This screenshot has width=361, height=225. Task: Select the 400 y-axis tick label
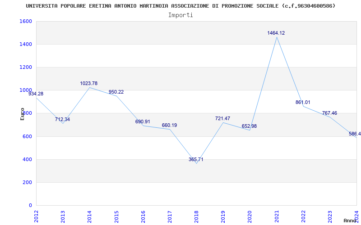click(x=27, y=159)
